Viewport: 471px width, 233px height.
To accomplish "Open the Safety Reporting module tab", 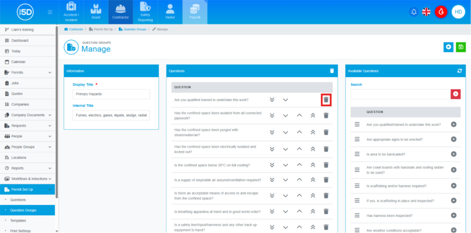I will click(146, 13).
